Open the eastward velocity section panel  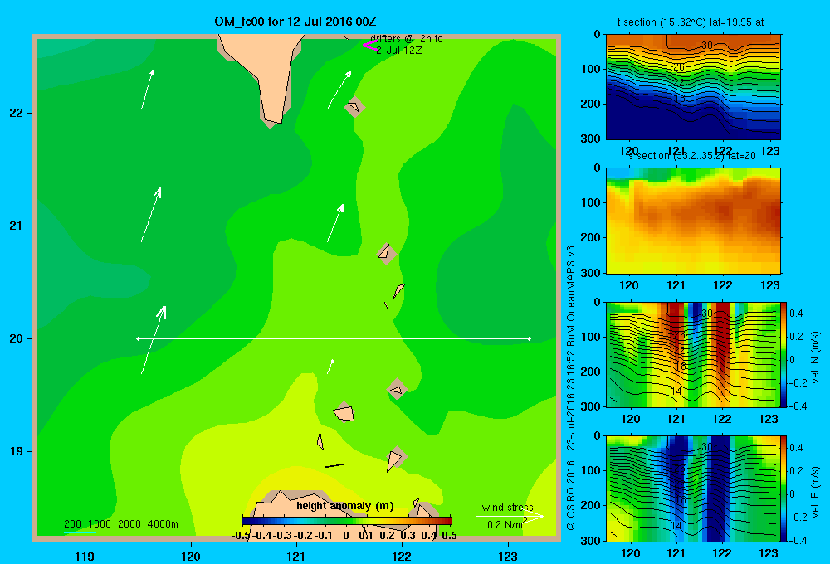pyautogui.click(x=692, y=488)
